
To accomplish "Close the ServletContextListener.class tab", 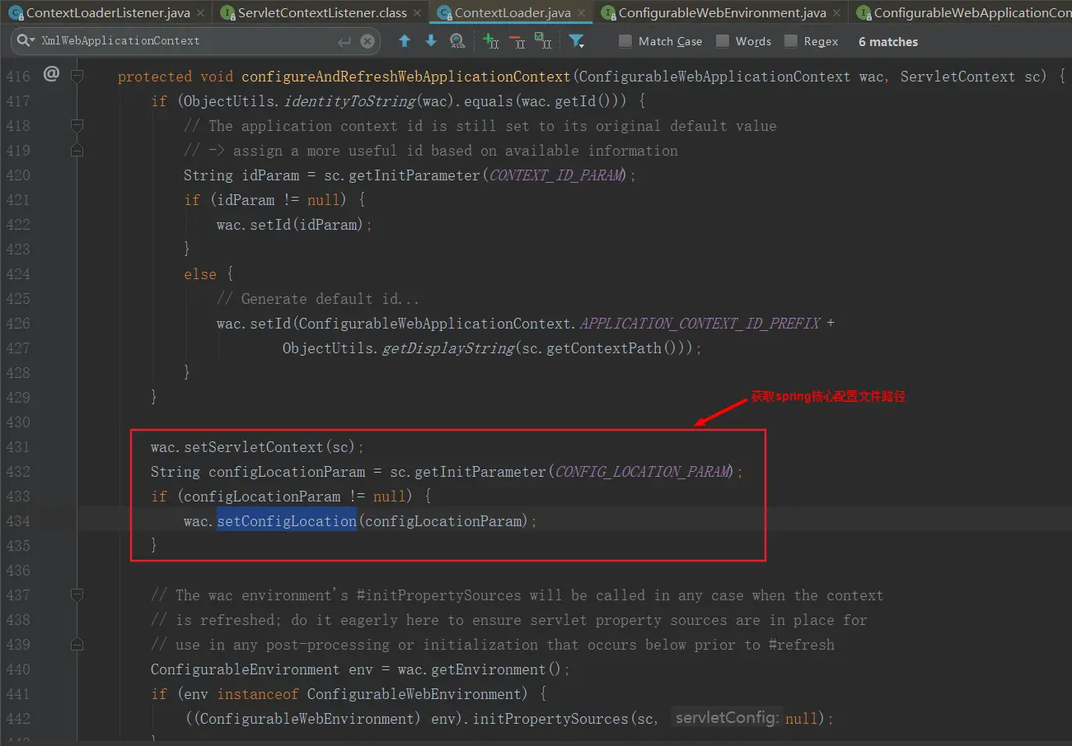I will pyautogui.click(x=418, y=13).
